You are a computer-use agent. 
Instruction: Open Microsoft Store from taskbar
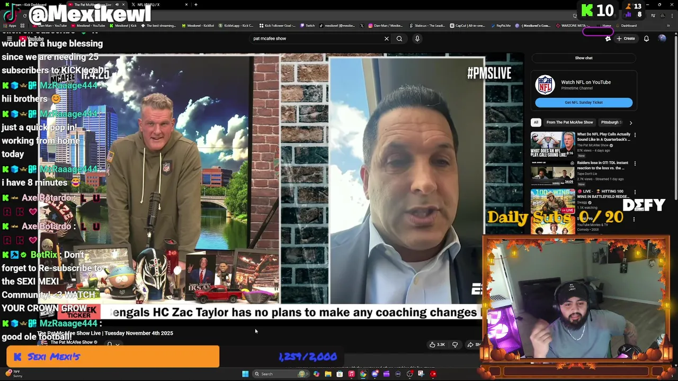click(340, 374)
